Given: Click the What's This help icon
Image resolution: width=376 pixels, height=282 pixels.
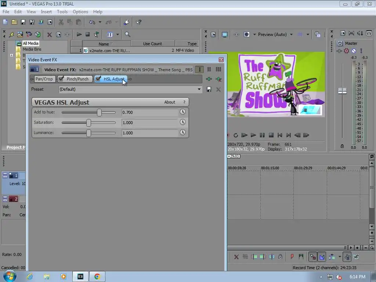Looking at the screenshot, I should pyautogui.click(x=138, y=22).
